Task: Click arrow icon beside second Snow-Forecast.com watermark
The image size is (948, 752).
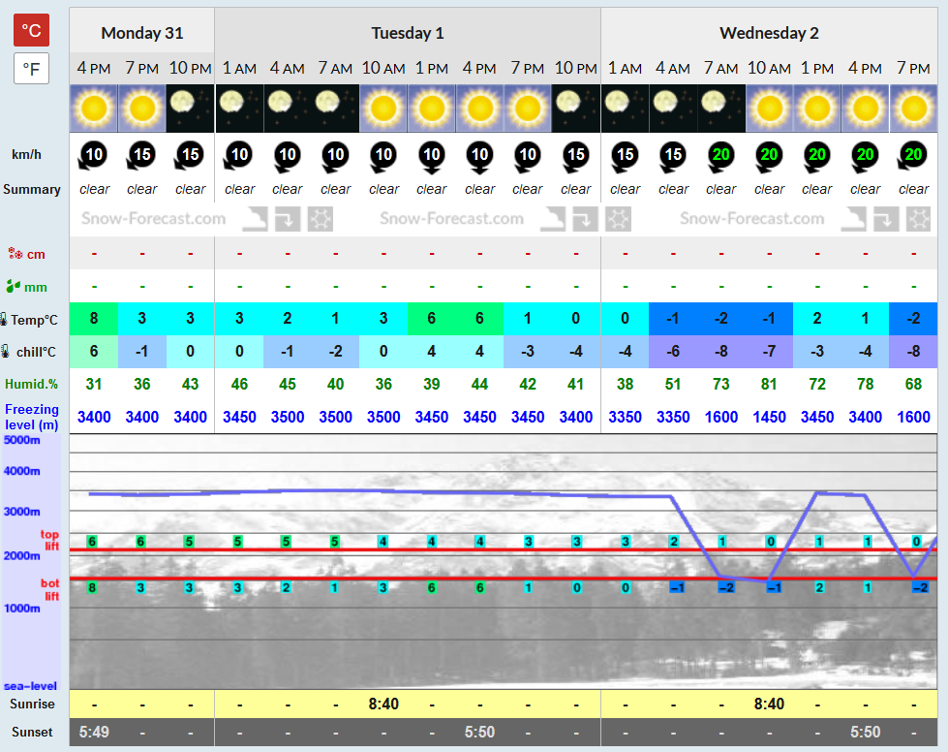Action: (585, 219)
